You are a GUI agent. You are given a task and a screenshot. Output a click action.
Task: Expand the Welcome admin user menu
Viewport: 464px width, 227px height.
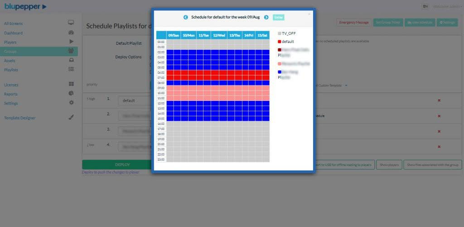[447, 6]
